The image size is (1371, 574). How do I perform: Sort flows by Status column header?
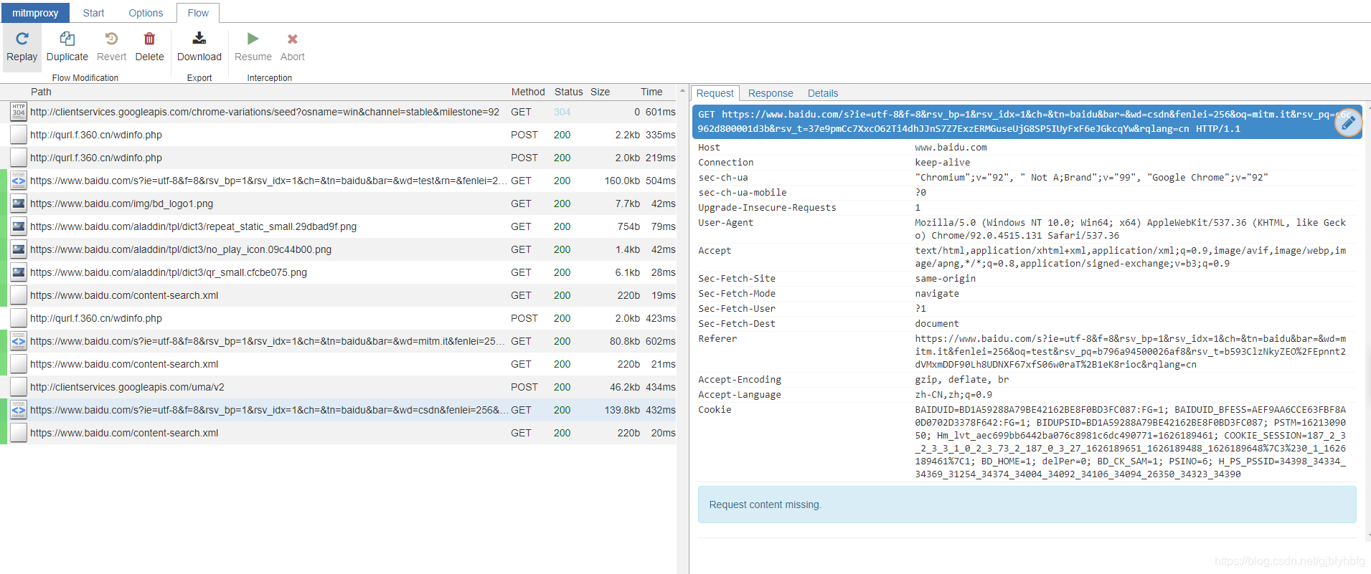click(568, 92)
